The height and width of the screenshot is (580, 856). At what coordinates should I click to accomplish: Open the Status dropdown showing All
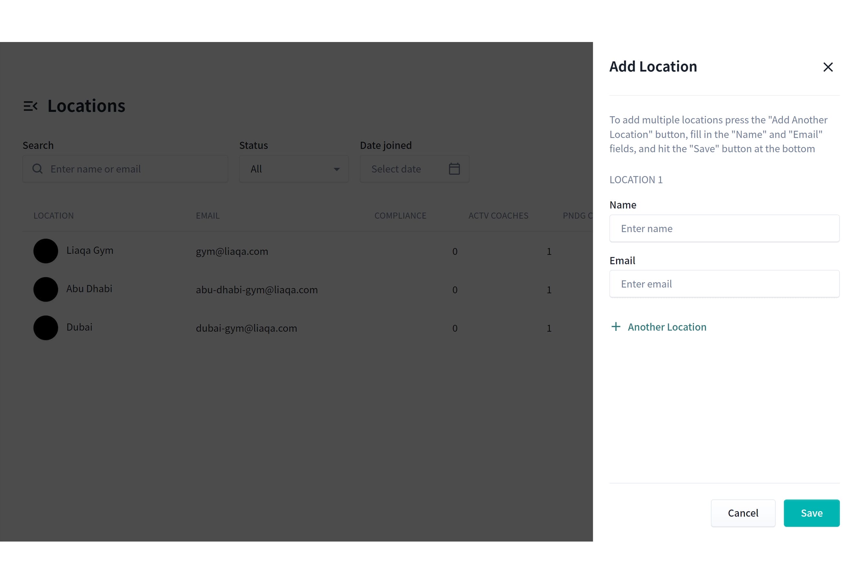pyautogui.click(x=294, y=169)
